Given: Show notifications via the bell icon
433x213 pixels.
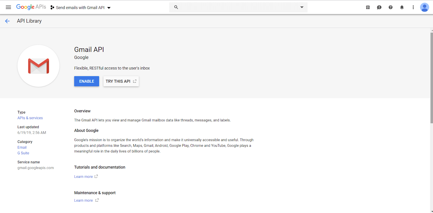Looking at the screenshot, I should pyautogui.click(x=402, y=7).
